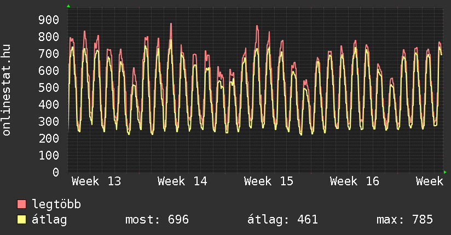This screenshot has height=235, width=451.
Task: Click the 'átlag: 461' statistic value
Action: click(283, 220)
